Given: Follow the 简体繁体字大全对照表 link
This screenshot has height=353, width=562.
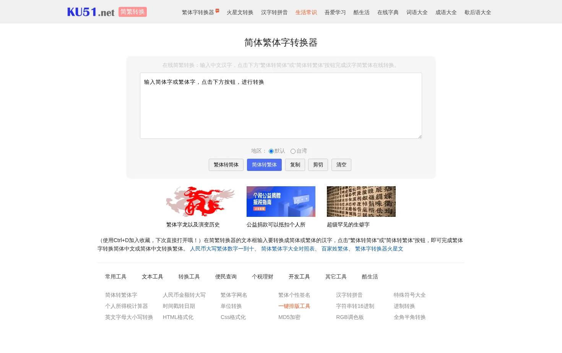Looking at the screenshot, I should (288, 249).
